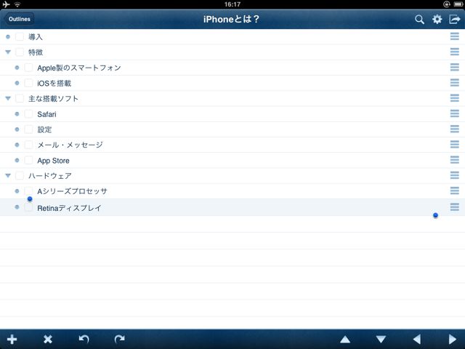Add a new item with plus icon
Viewport: 465px width, 349px height.
pos(12,339)
